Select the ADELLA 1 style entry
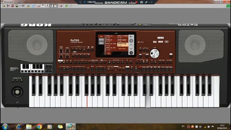This screenshot has width=231, height=130. click(x=111, y=36)
